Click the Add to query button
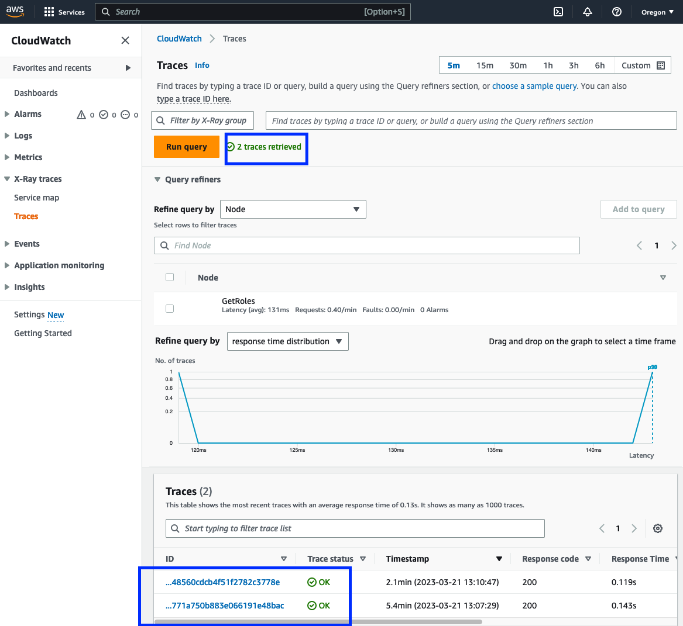Screen dimensions: 683x626 pyautogui.click(x=639, y=209)
